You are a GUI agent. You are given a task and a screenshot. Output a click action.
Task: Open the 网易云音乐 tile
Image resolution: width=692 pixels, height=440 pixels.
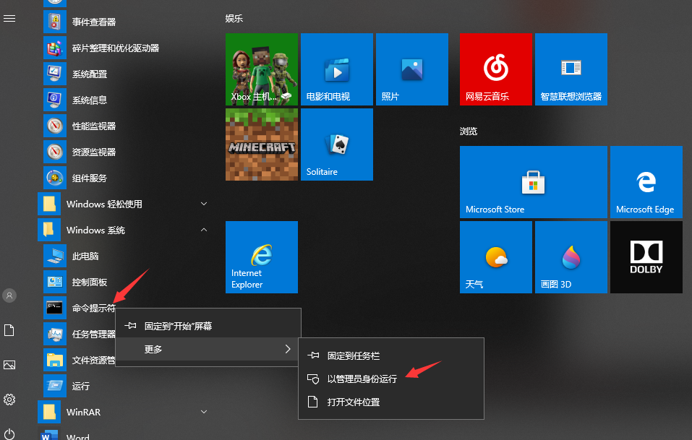pyautogui.click(x=496, y=69)
